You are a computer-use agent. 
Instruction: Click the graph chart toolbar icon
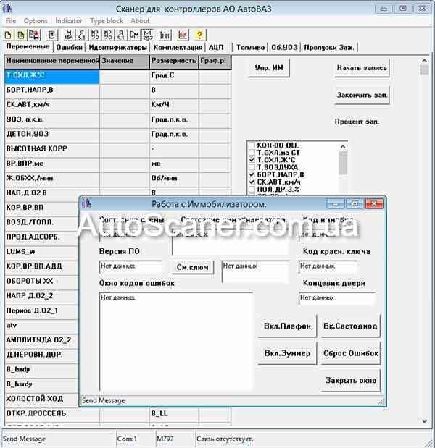pyautogui.click(x=183, y=34)
